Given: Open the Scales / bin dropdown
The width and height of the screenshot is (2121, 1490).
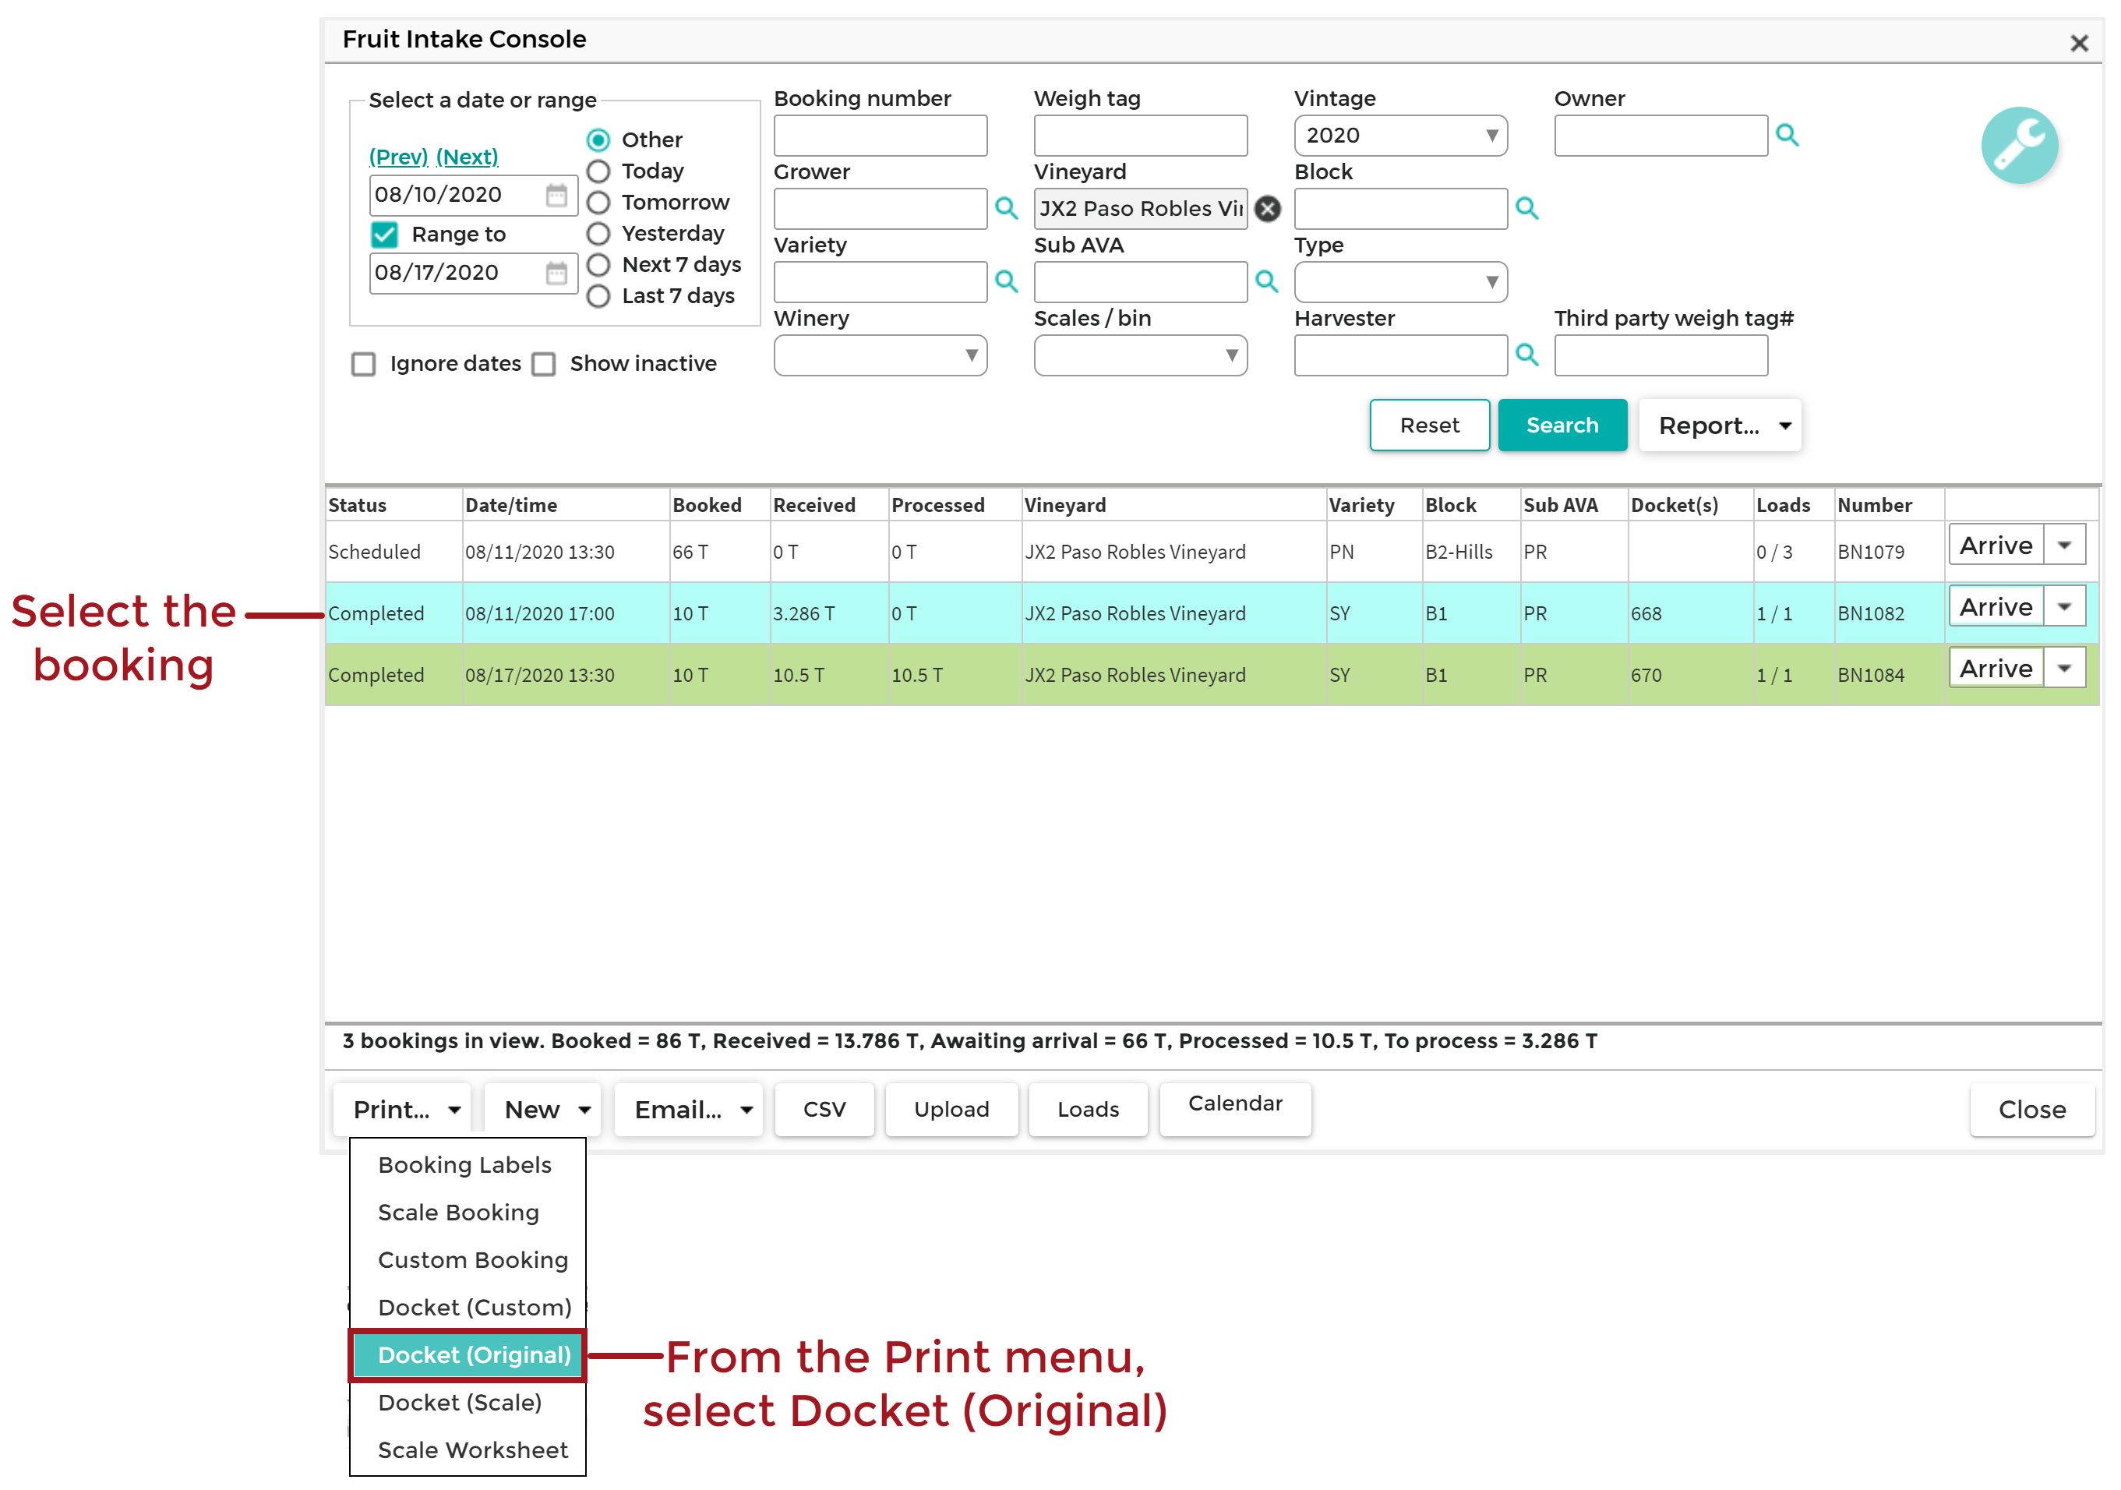Looking at the screenshot, I should (1140, 355).
